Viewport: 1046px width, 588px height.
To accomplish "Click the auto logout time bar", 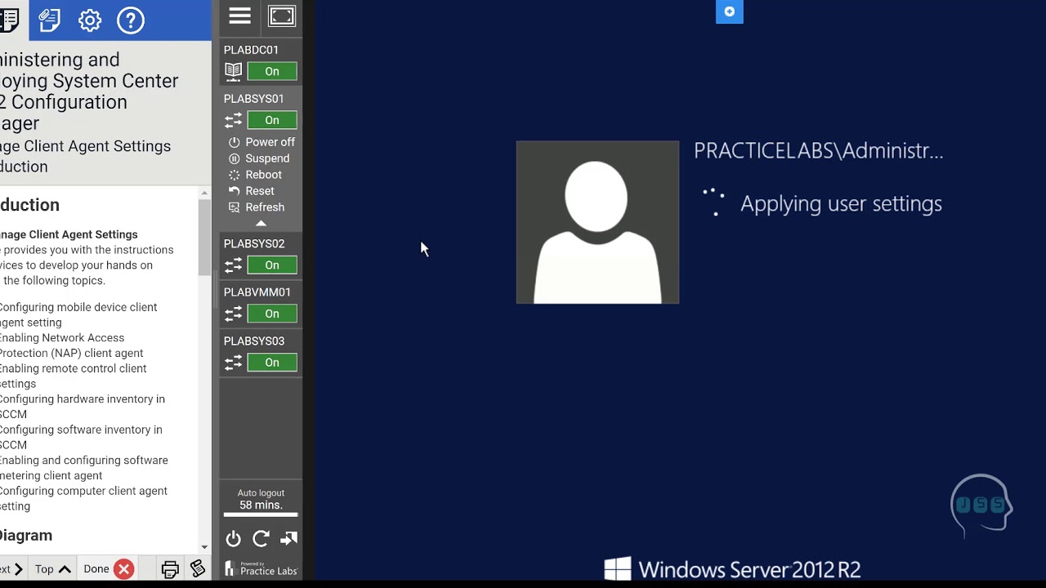I will point(261,514).
